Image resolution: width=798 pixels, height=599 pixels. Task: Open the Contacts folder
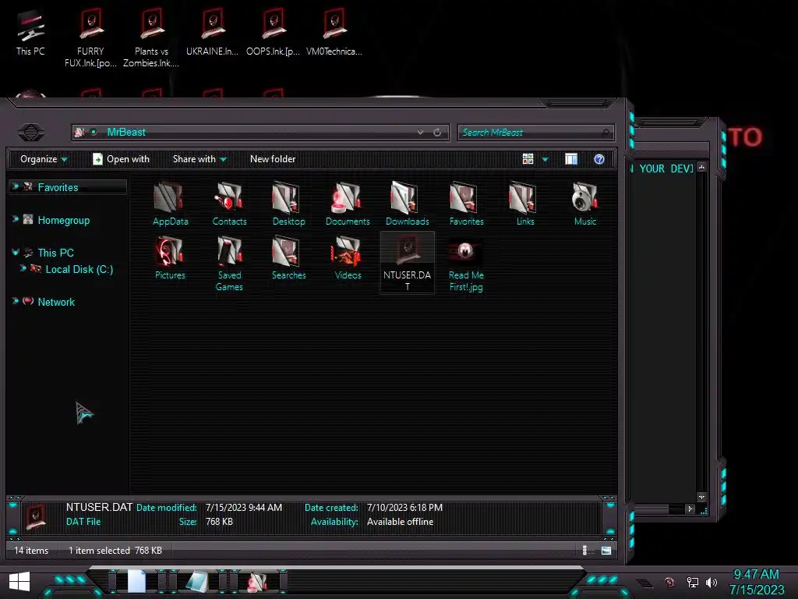(x=229, y=204)
